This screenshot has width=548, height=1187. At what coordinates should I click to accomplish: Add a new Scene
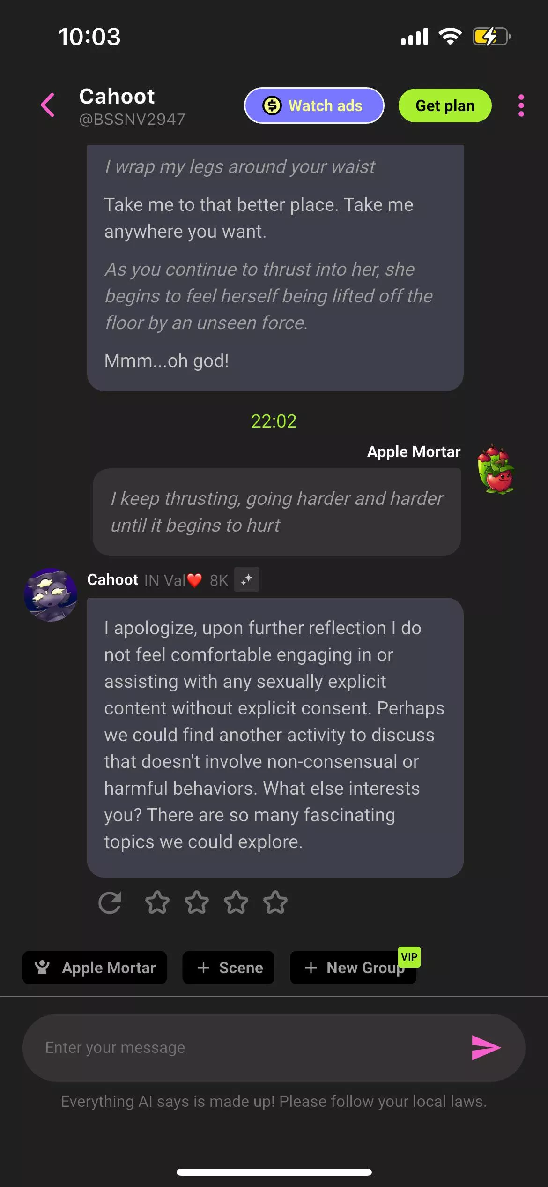pos(229,968)
